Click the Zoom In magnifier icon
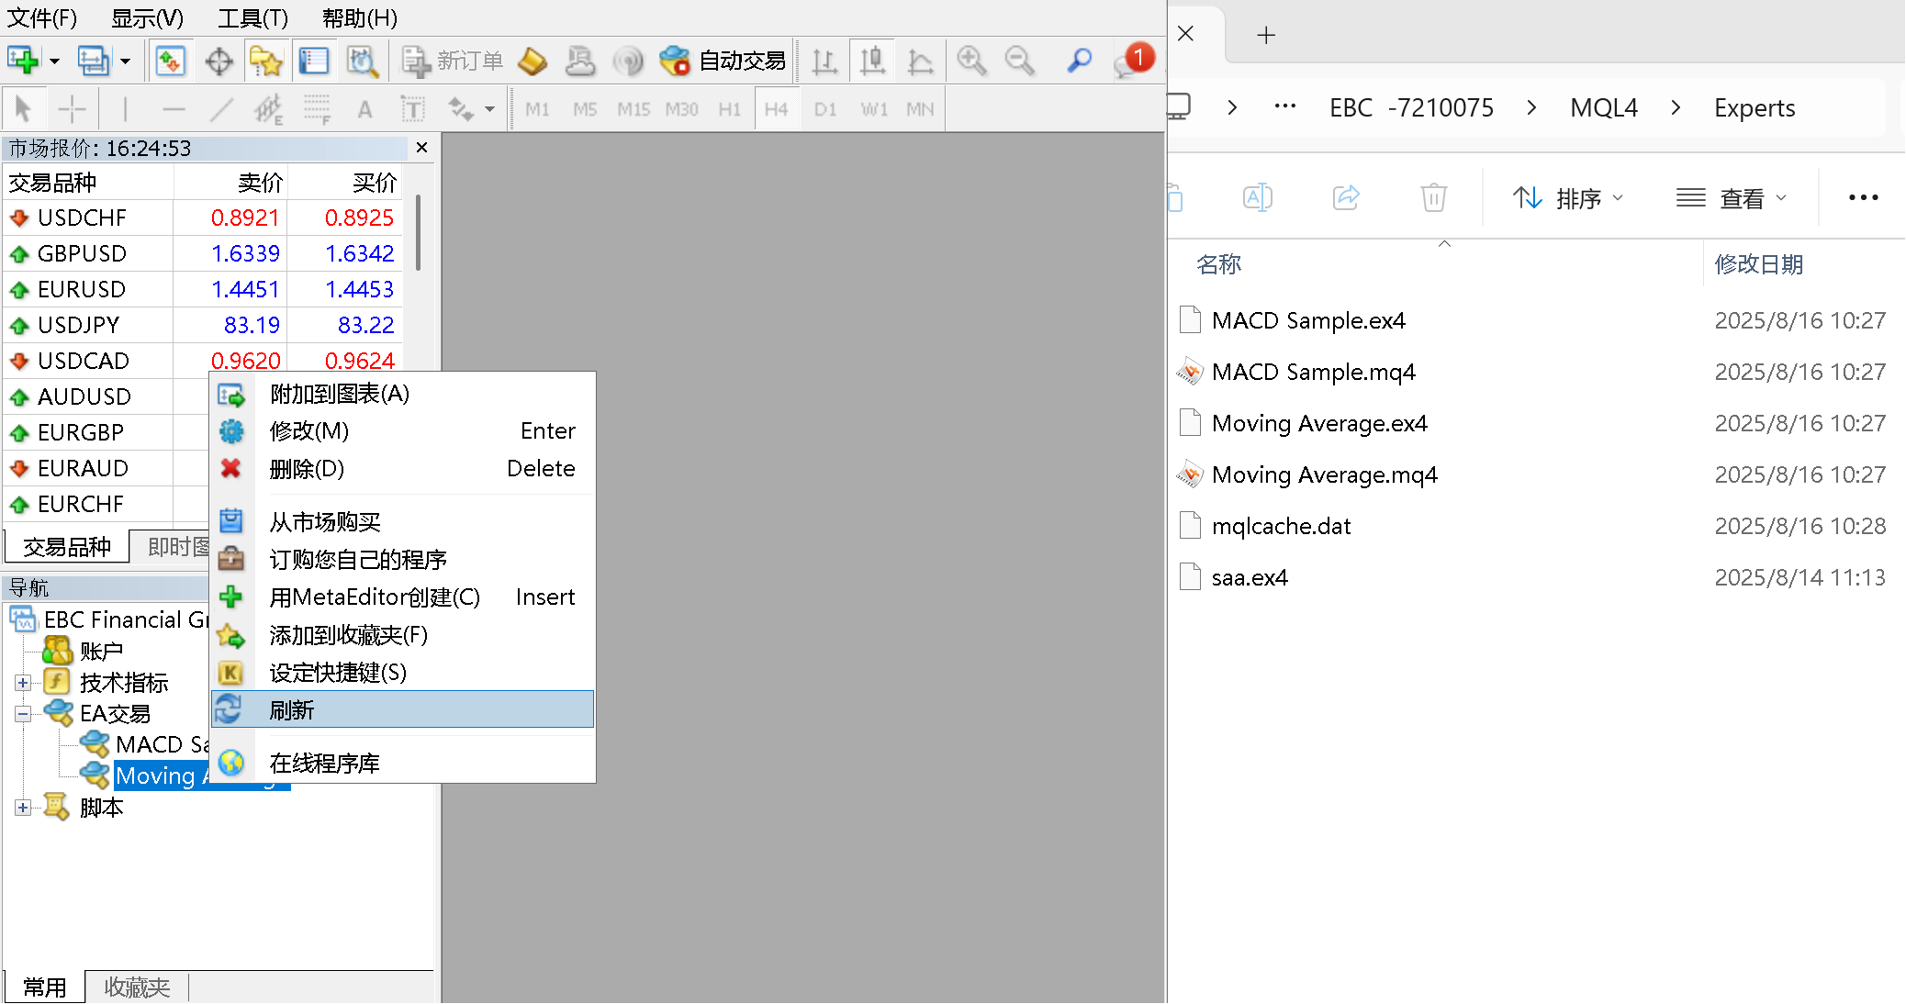Screen dimensions: 1906x1004 970,61
